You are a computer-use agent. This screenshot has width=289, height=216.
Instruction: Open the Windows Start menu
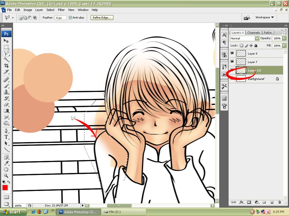coord(13,212)
